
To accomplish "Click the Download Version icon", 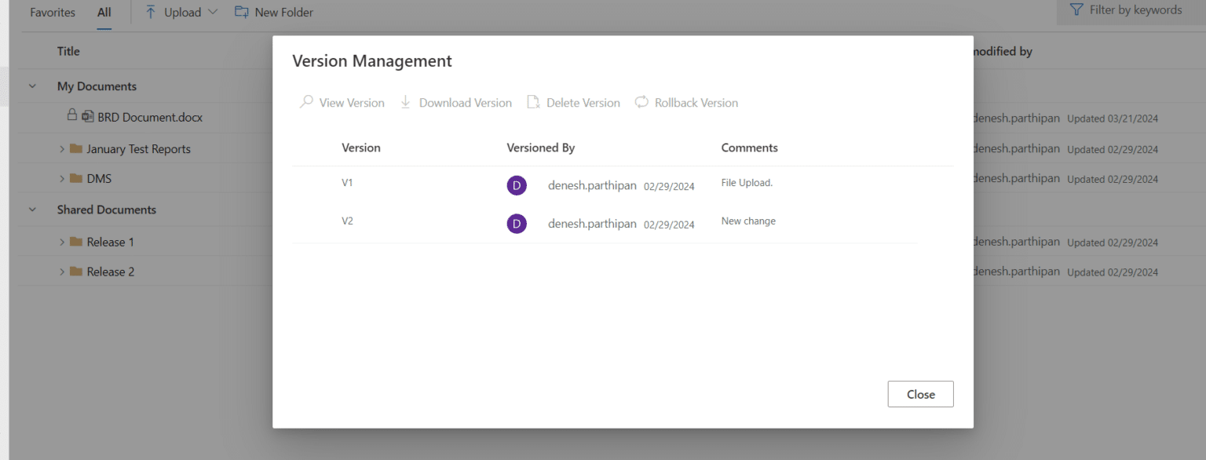I will (405, 102).
